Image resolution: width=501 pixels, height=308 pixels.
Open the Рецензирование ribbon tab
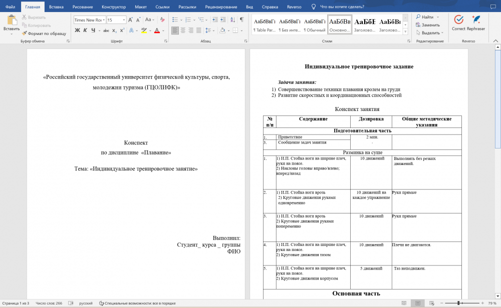220,7
